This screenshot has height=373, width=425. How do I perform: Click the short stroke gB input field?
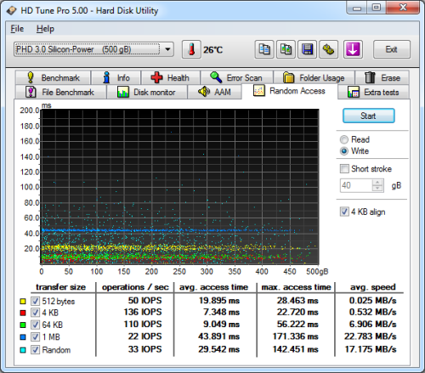356,185
